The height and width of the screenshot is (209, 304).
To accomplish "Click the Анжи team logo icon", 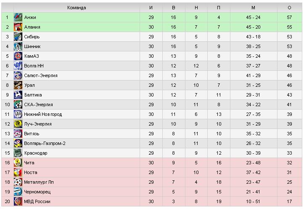I will coord(18,17).
